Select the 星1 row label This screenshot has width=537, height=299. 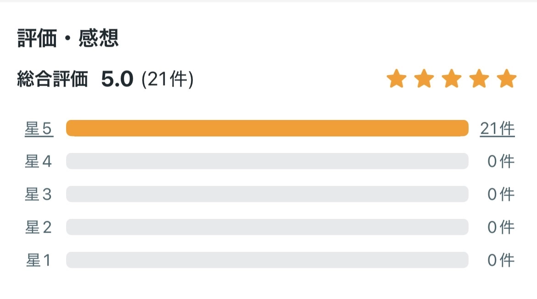[39, 261]
